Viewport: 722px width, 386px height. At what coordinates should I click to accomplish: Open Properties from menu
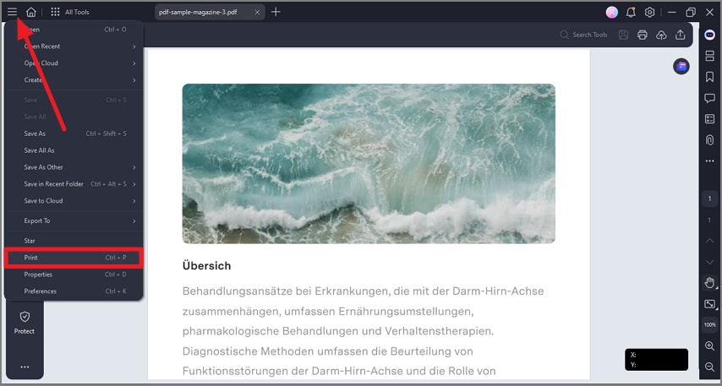click(x=74, y=275)
